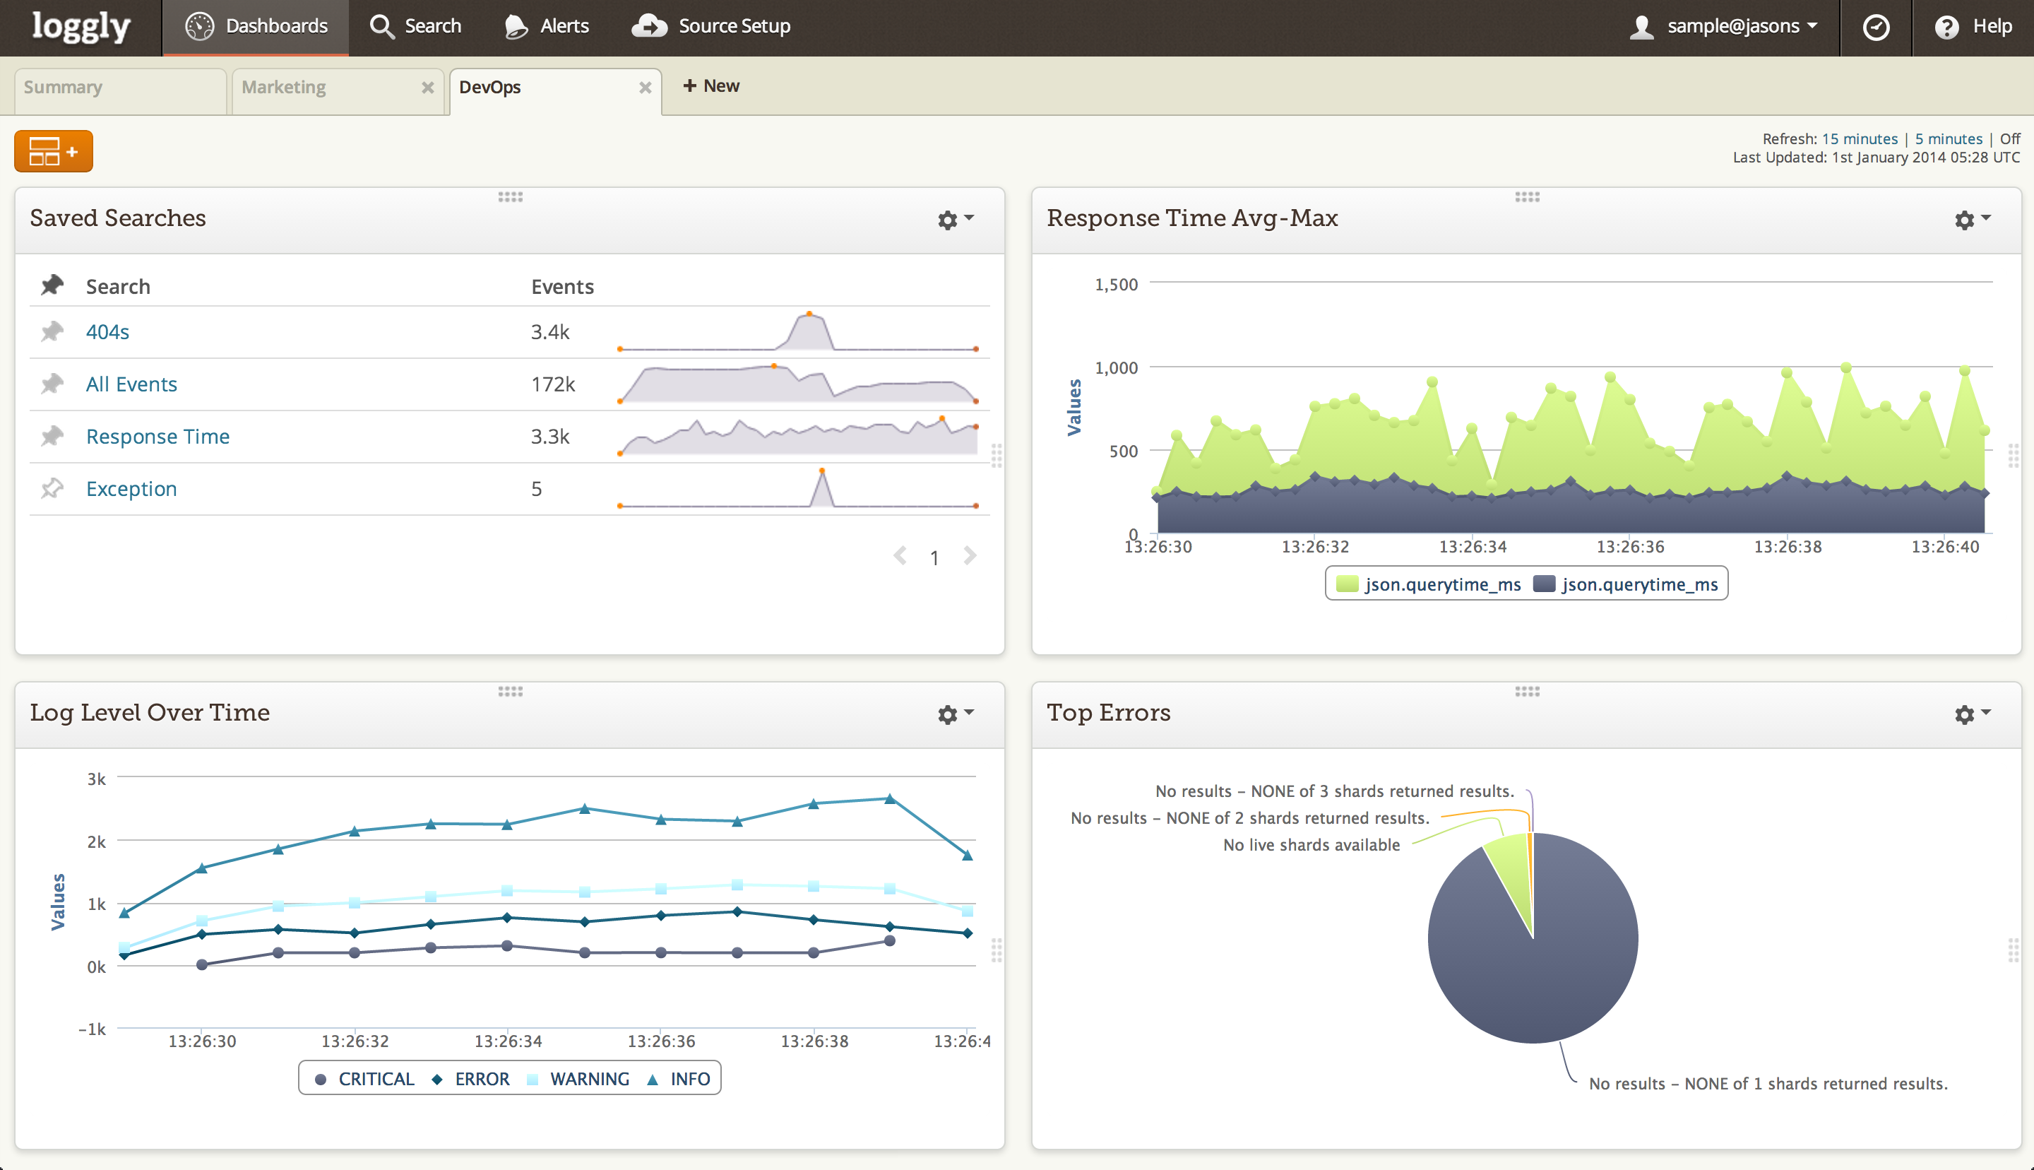Click 'NONE of 1 shards returned results' label
2034x1170 pixels.
click(x=1768, y=1084)
